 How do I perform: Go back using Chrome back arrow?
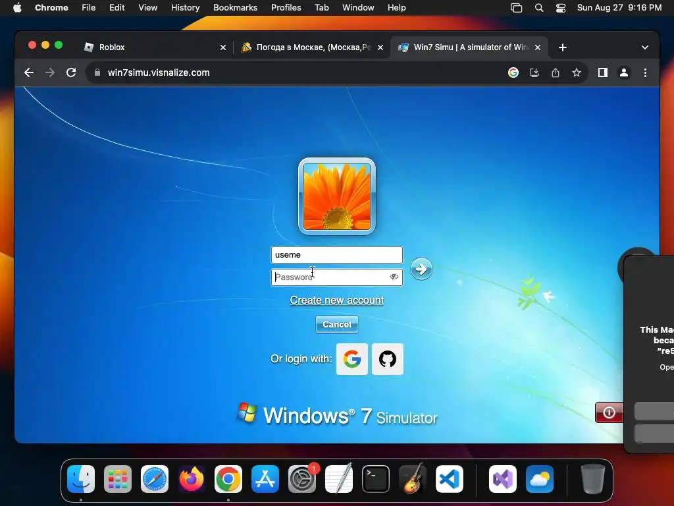pyautogui.click(x=29, y=72)
